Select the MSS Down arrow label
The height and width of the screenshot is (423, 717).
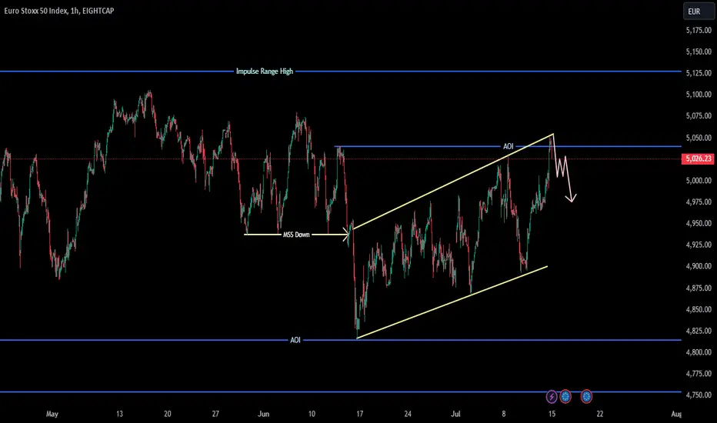click(296, 235)
